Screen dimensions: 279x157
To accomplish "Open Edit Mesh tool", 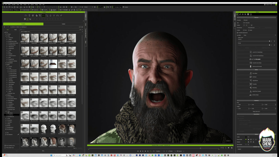I will (x=256, y=77).
